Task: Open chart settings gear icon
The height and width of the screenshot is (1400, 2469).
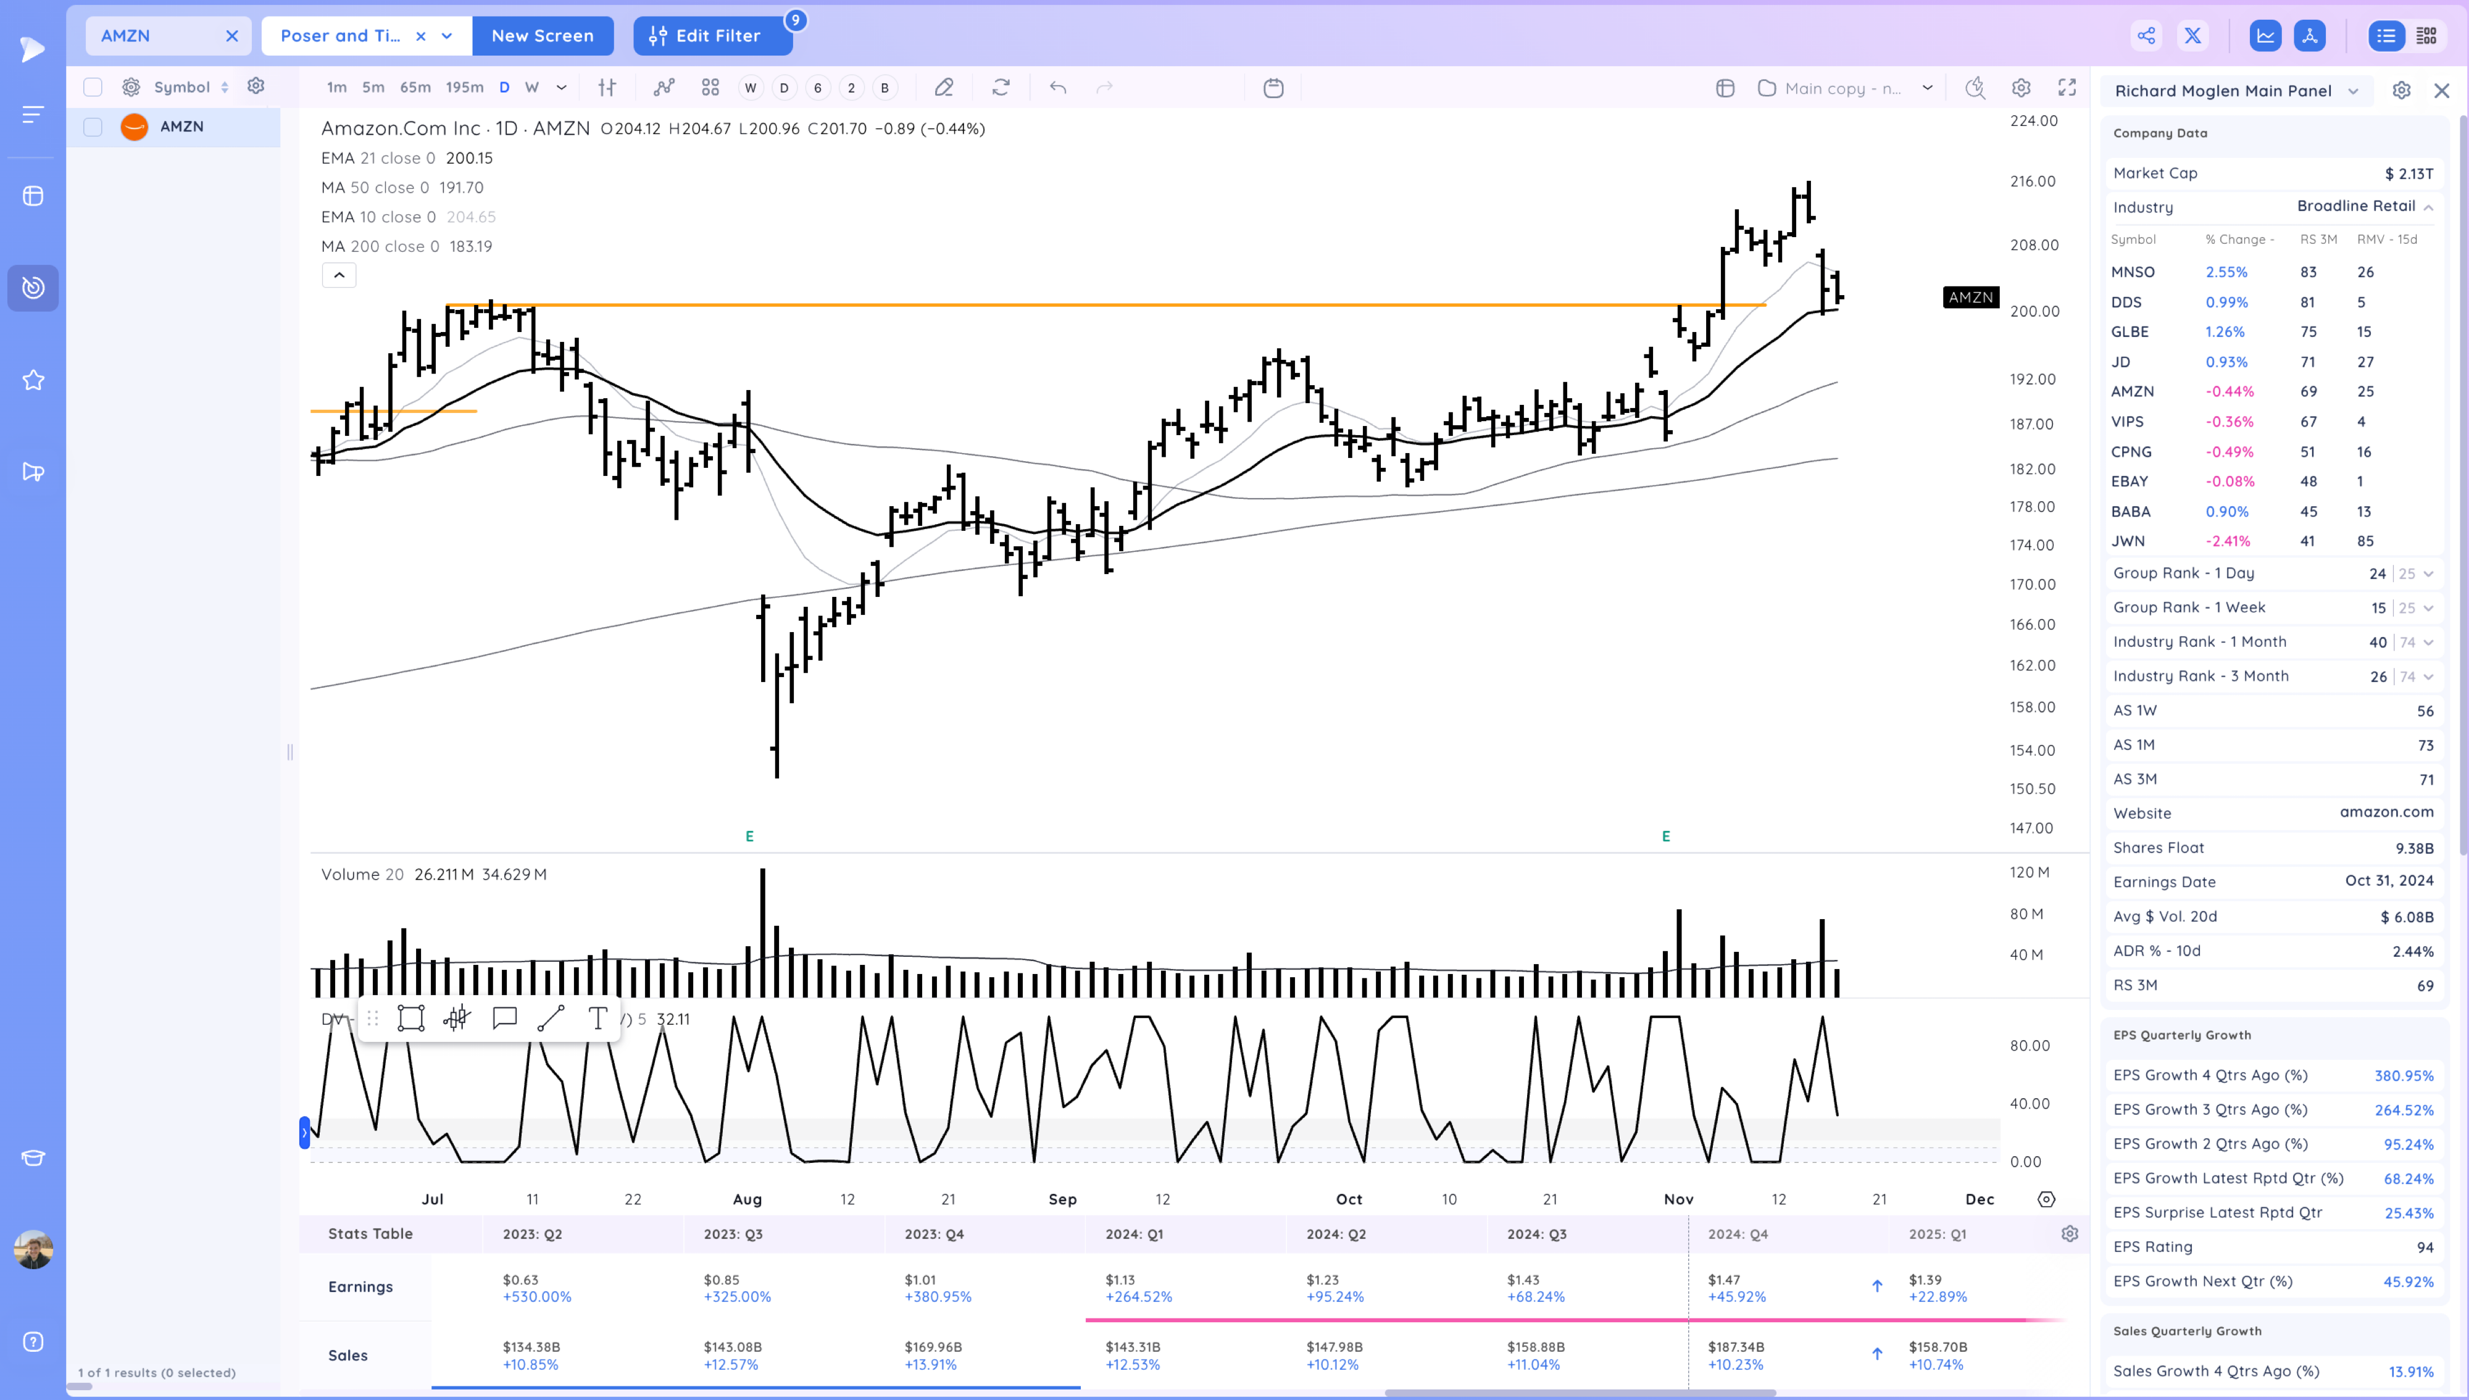Action: (2021, 88)
